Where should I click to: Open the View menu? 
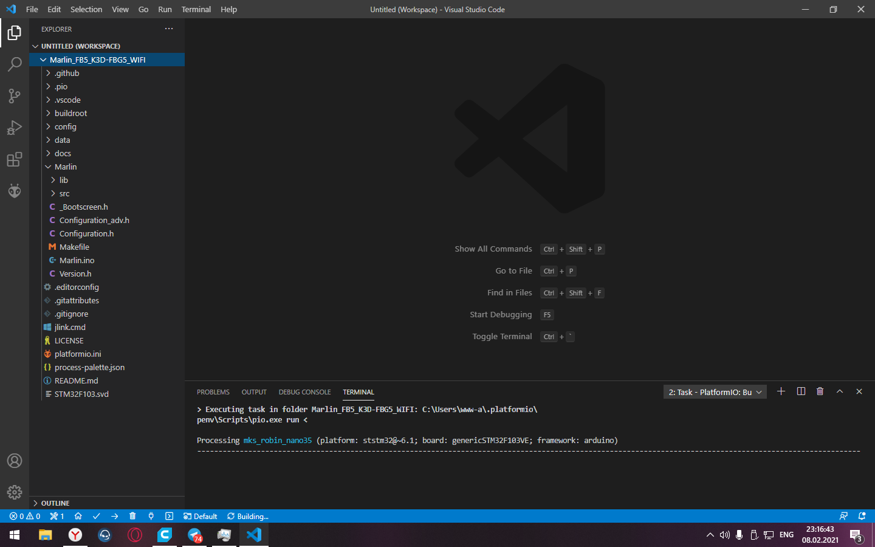(120, 9)
